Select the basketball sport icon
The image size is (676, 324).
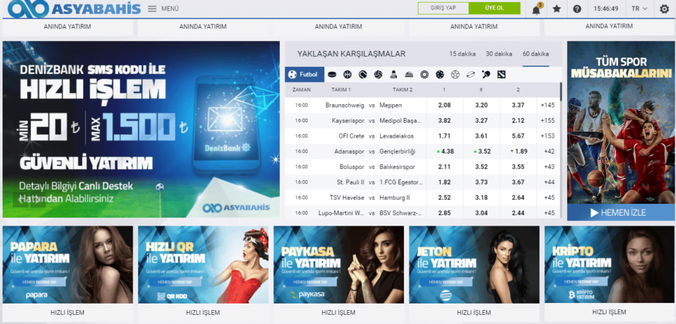[347, 75]
